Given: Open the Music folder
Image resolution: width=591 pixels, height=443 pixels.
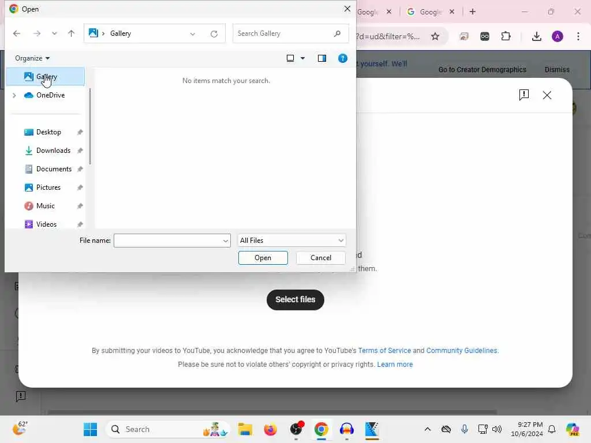Looking at the screenshot, I should pyautogui.click(x=45, y=206).
